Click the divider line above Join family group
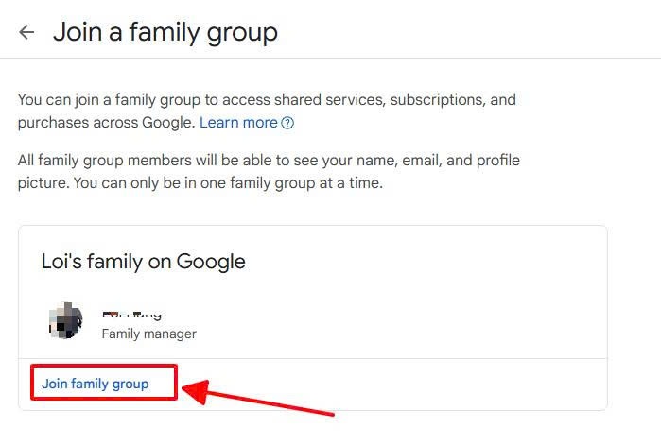Viewport: 661px width, 445px height. (x=378, y=359)
